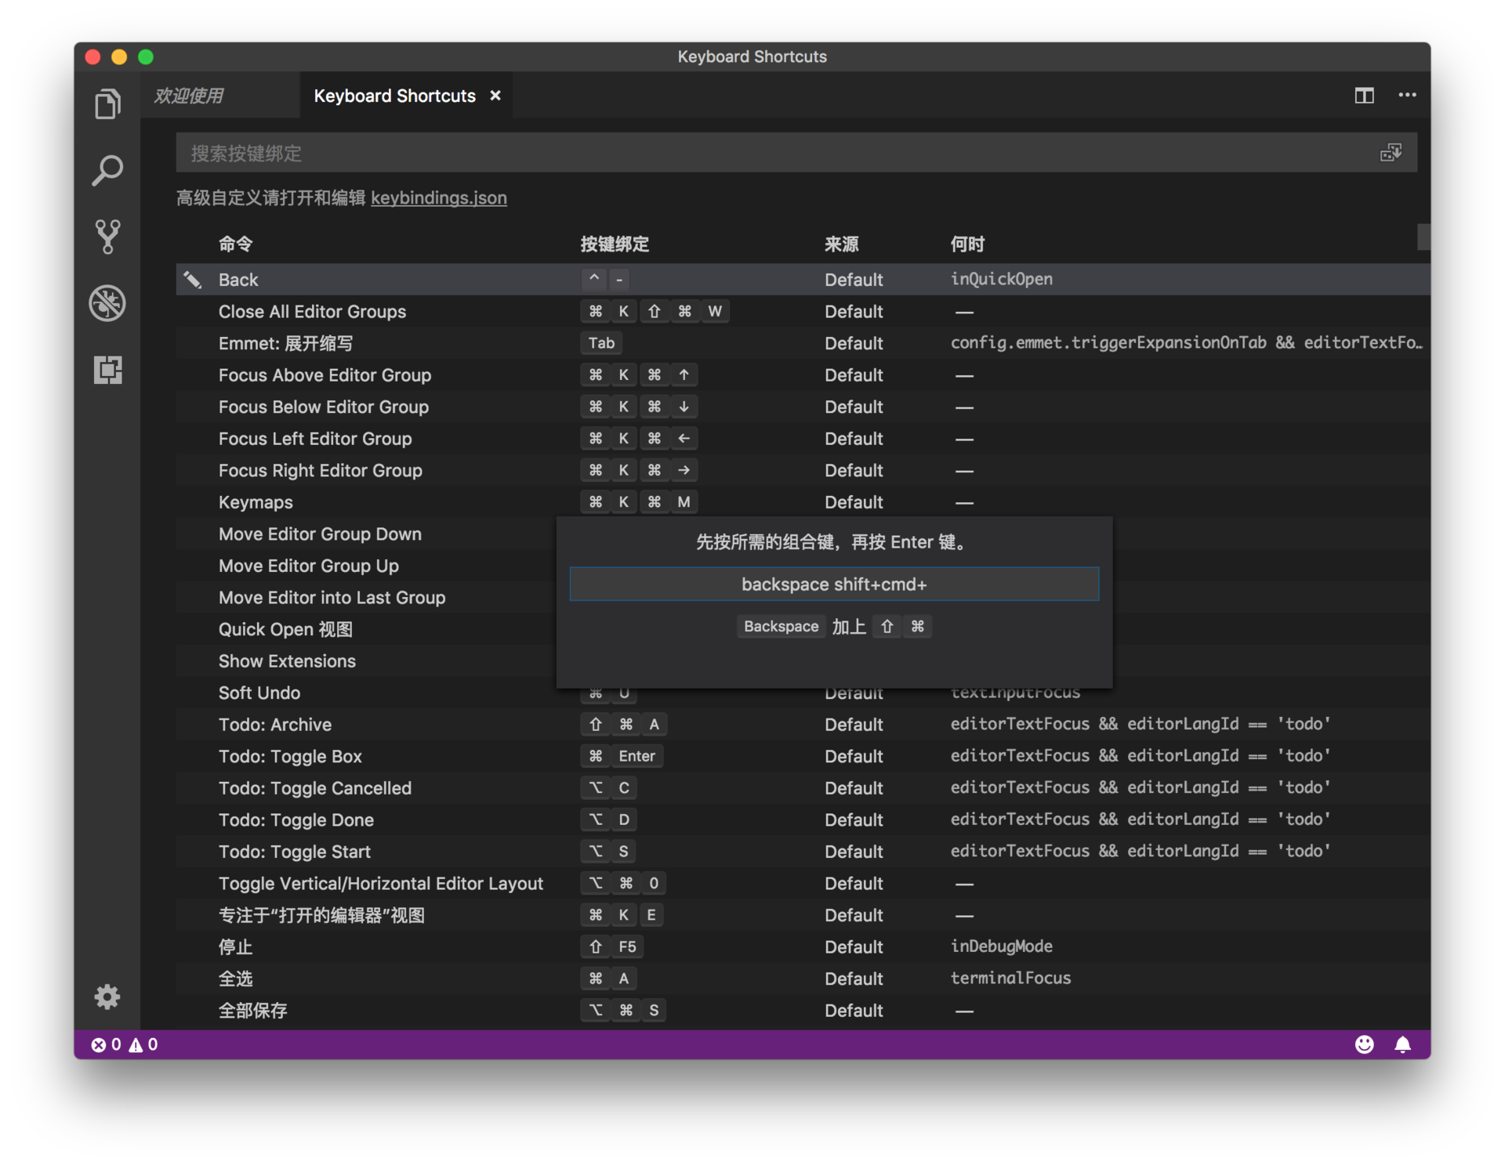Screen dimensions: 1505x1165
Task: Close the Keyboard Shortcuts tab
Action: pyautogui.click(x=495, y=96)
